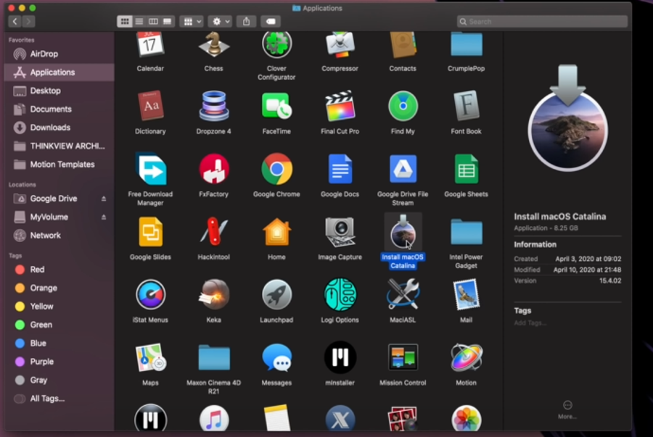Open AirDrop in the sidebar
This screenshot has width=653, height=437.
coord(59,54)
